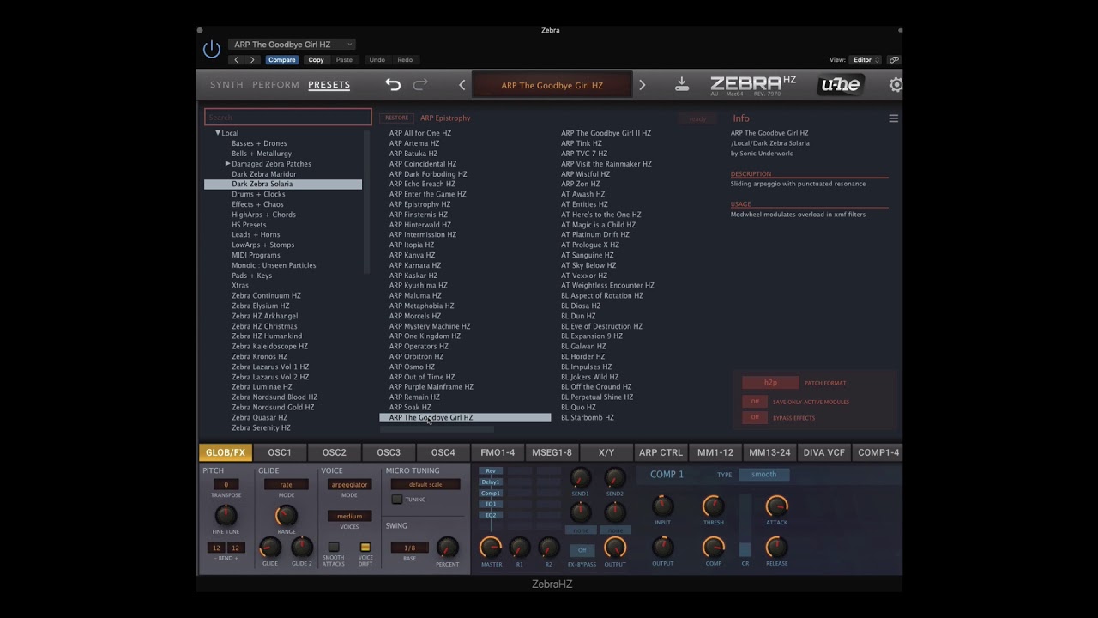Click the compressor INPUT knob
Screen dimensions: 1098x618
[662, 506]
